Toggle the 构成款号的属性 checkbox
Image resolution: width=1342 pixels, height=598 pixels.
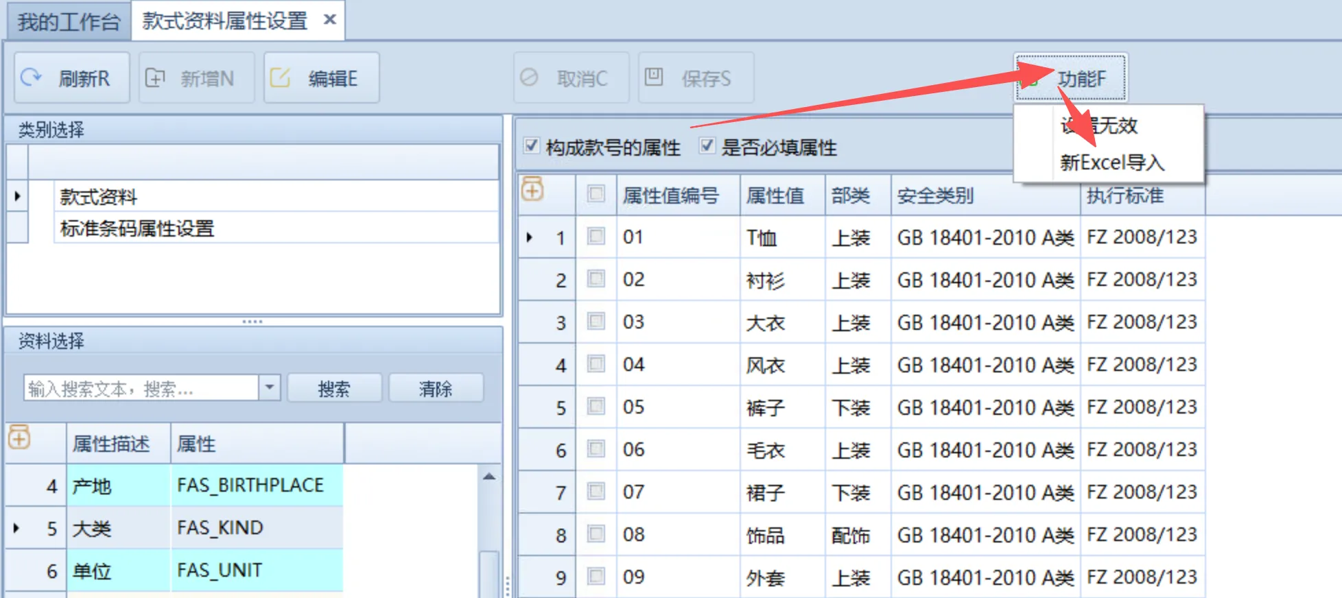coord(531,145)
